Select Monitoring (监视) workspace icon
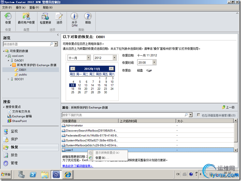Viewport: 241px width, 181px height. (6, 131)
